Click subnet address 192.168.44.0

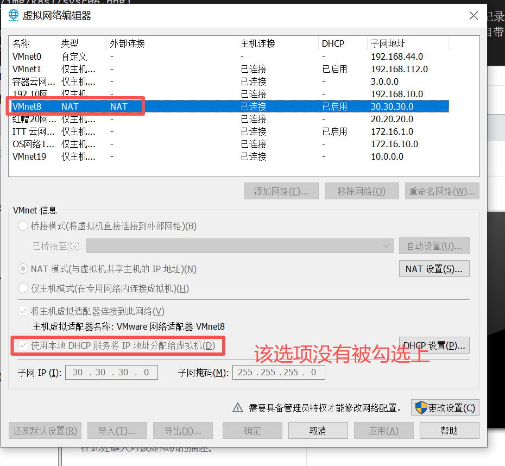point(397,56)
